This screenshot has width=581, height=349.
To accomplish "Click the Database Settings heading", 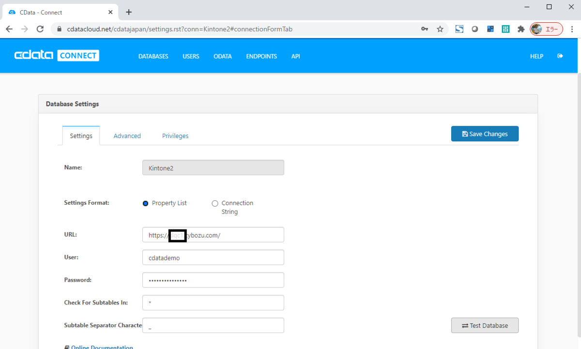I will 72,104.
